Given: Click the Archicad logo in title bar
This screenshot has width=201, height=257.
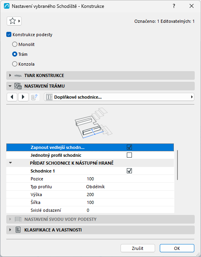Looking at the screenshot, I should 7,6.
